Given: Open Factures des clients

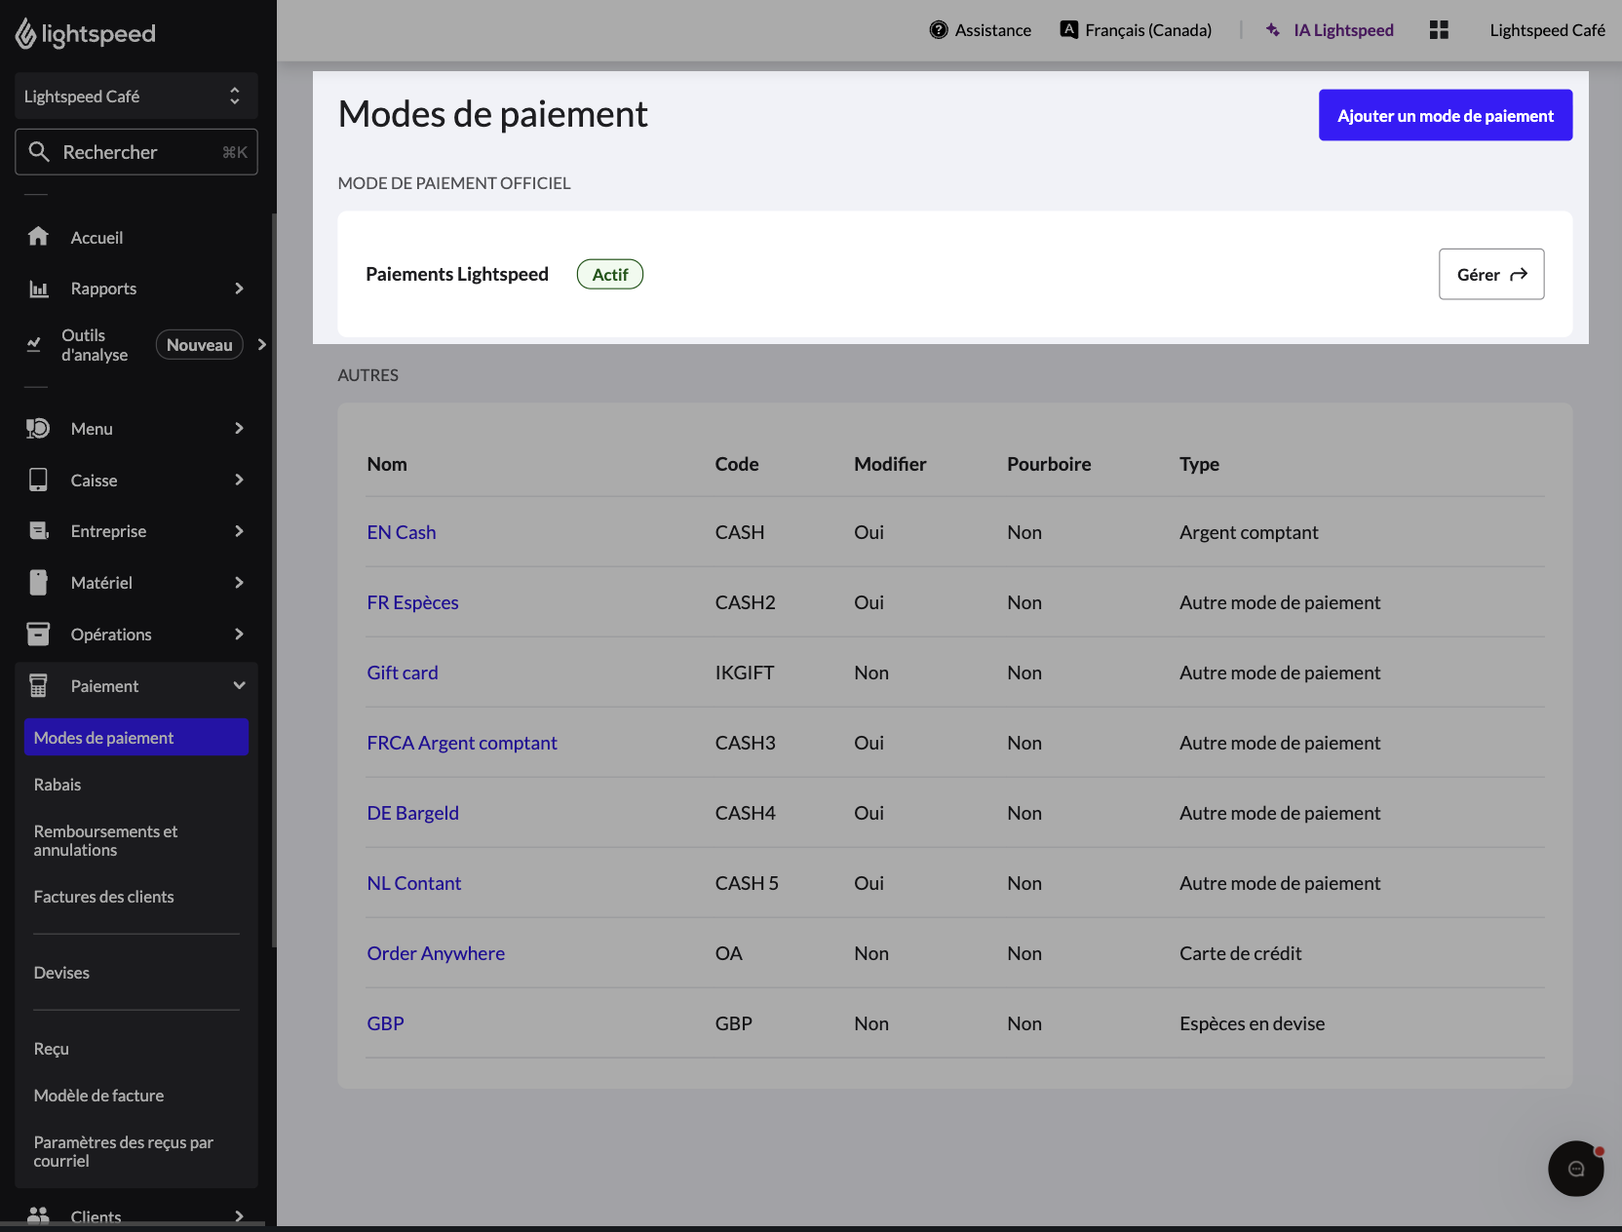Looking at the screenshot, I should [x=103, y=897].
